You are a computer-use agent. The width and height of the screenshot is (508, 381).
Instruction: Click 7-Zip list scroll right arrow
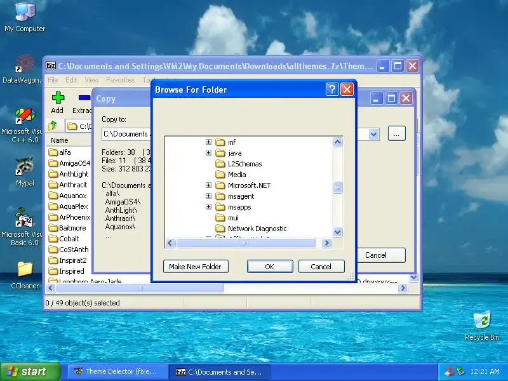403,288
